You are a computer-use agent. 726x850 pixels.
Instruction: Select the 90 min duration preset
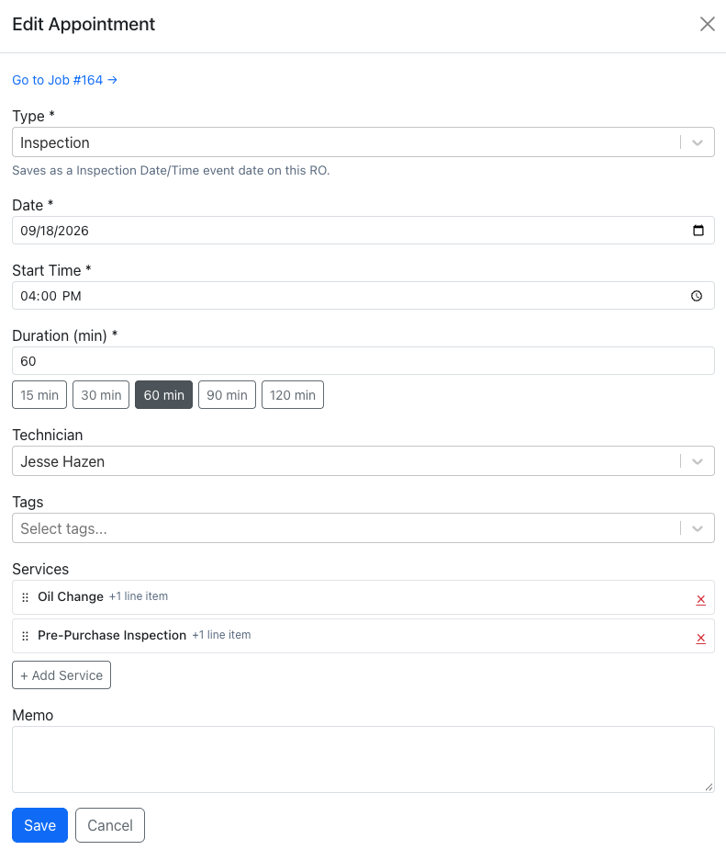(227, 394)
